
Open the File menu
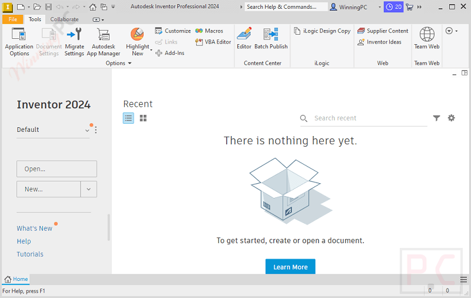coord(13,19)
